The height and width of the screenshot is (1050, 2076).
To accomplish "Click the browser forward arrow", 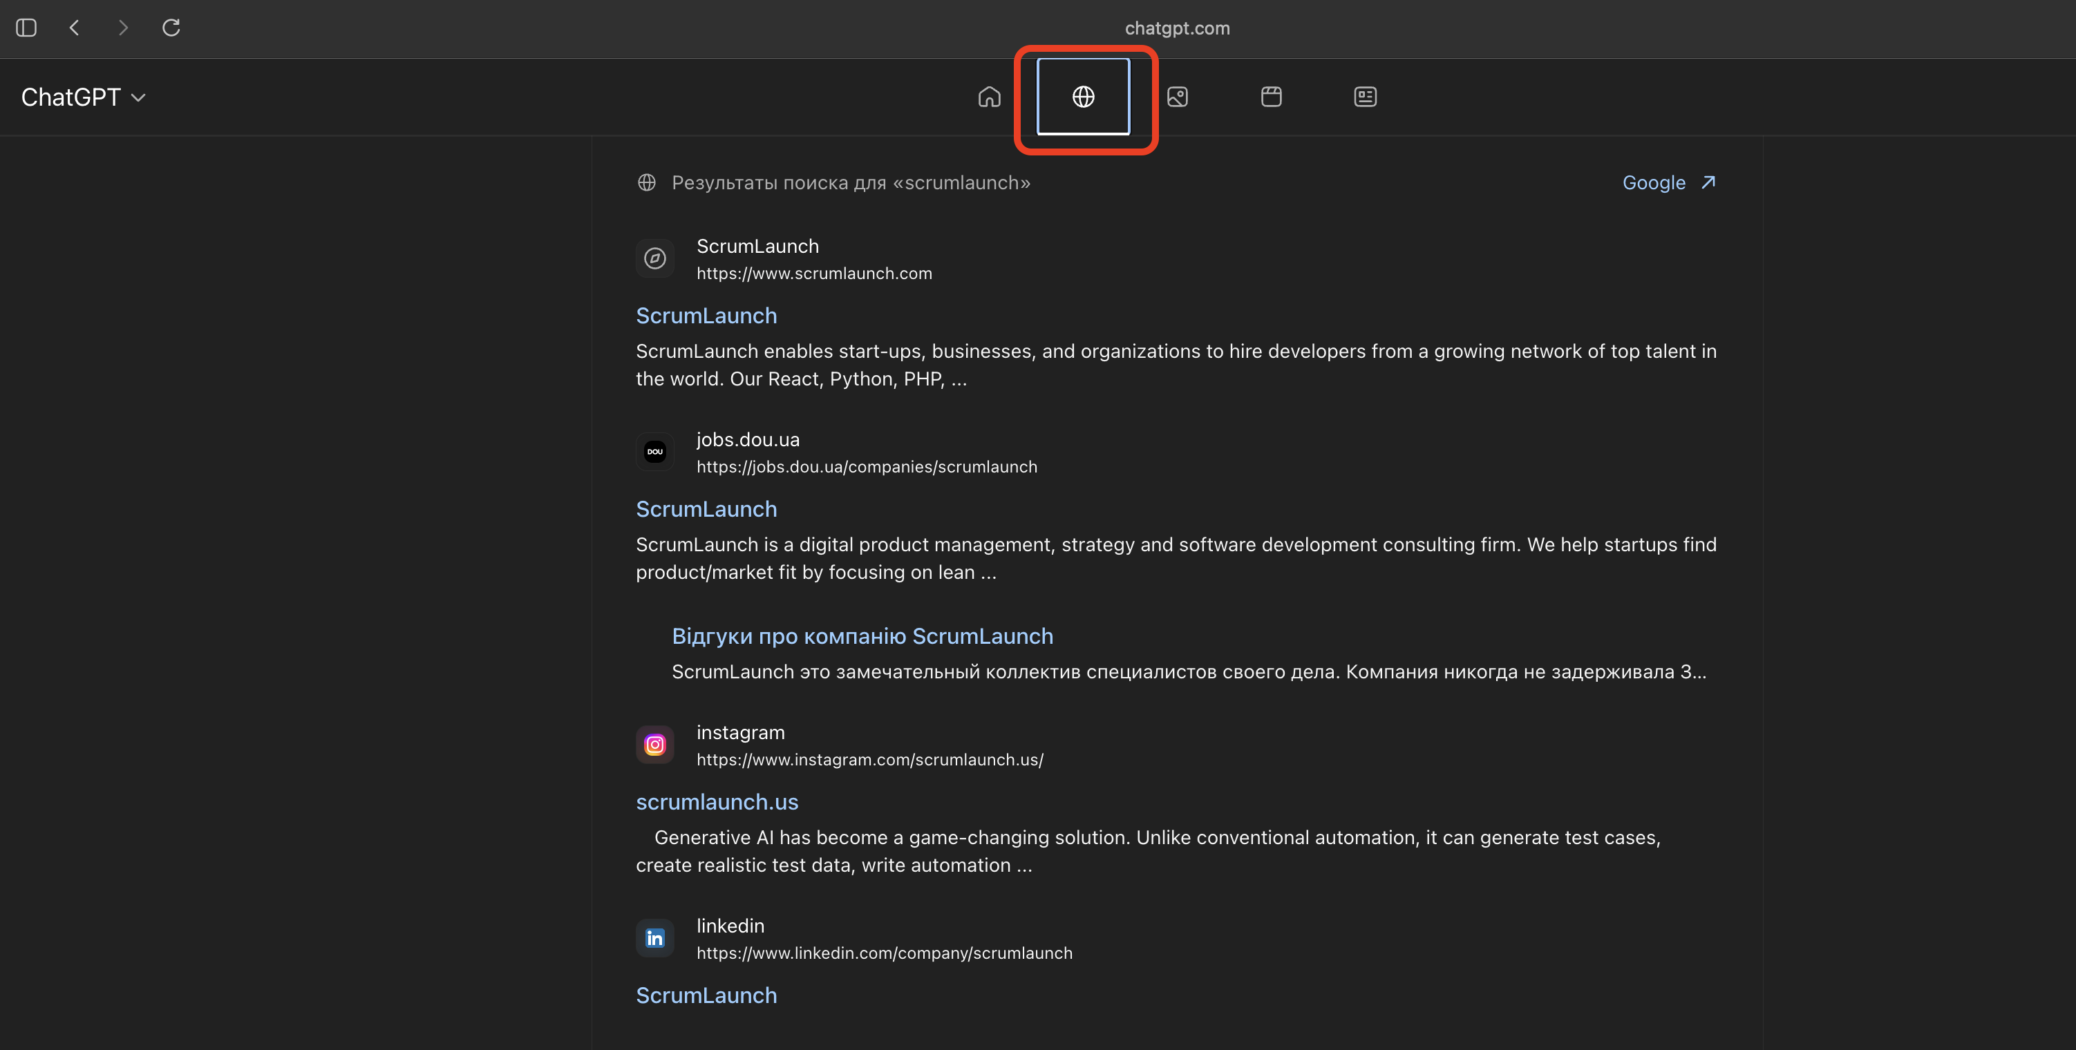I will (122, 28).
